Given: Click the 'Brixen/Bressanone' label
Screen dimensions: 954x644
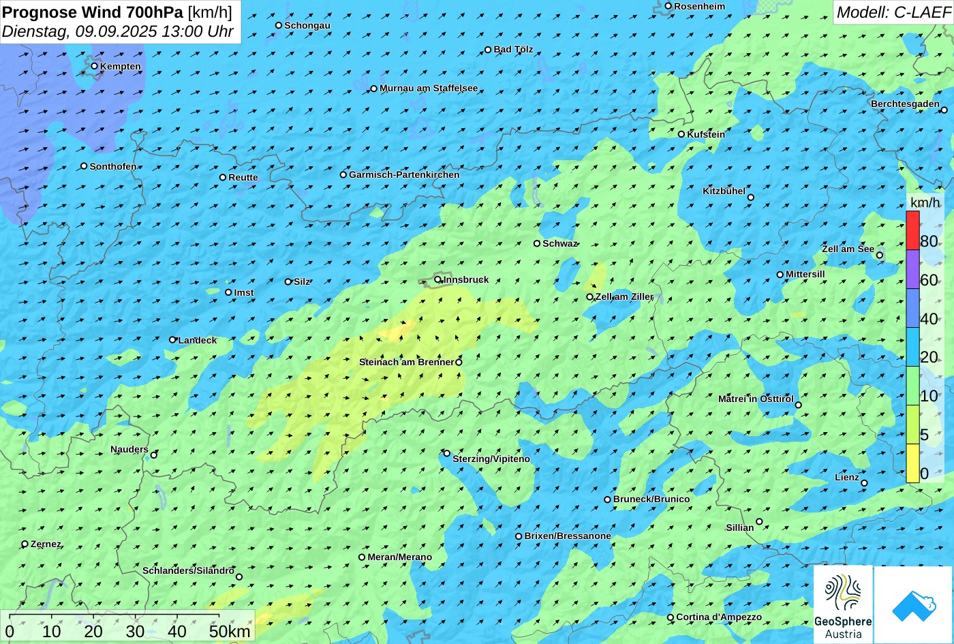Looking at the screenshot, I should coord(568,536).
